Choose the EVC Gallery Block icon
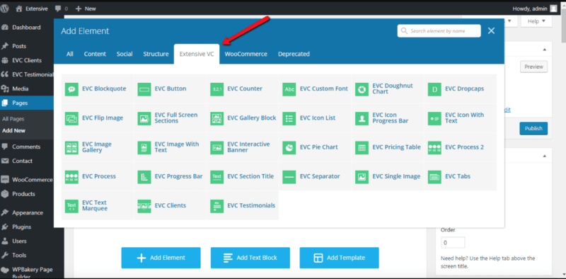 pyautogui.click(x=216, y=118)
